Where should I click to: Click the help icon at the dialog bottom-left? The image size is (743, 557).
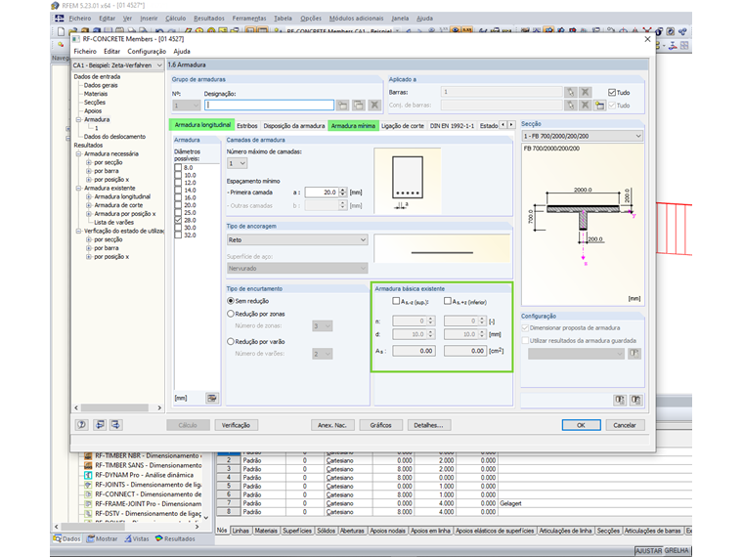81,425
